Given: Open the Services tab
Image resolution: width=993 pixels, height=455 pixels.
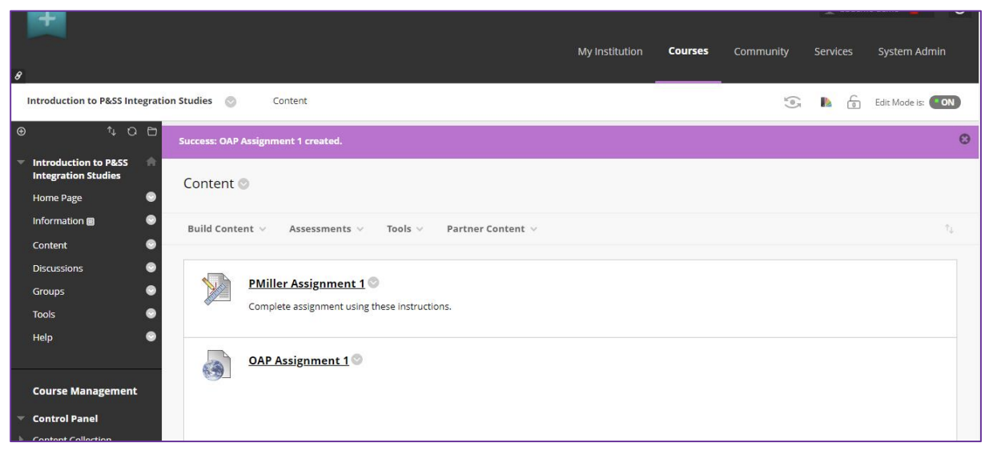Looking at the screenshot, I should tap(833, 51).
